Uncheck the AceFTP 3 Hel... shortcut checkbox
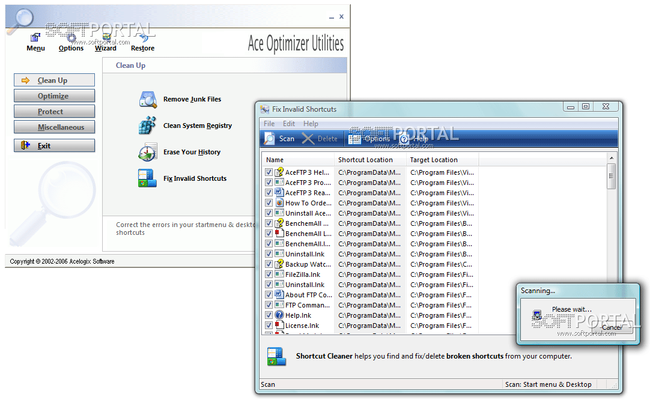650x400 pixels. (269, 172)
